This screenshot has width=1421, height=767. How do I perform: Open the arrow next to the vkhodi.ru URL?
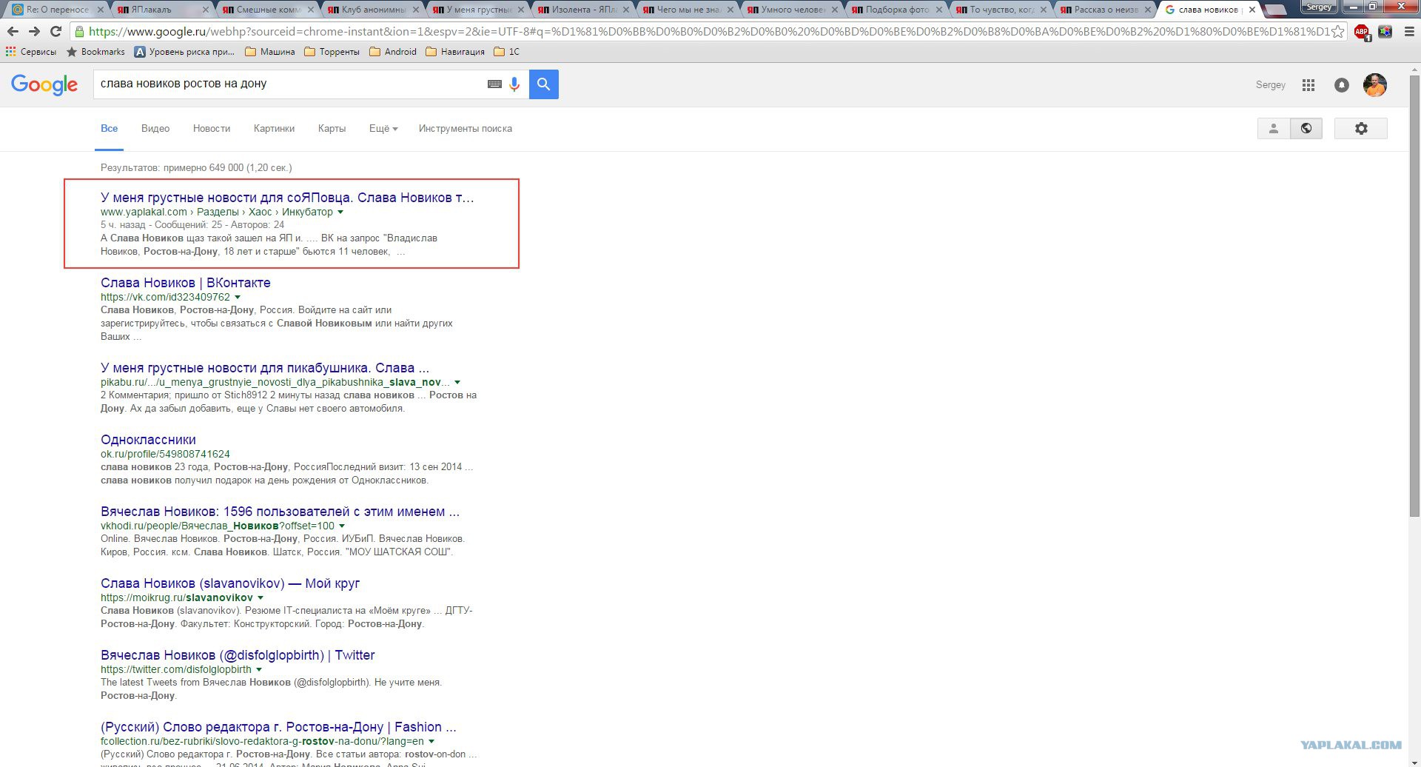point(342,526)
